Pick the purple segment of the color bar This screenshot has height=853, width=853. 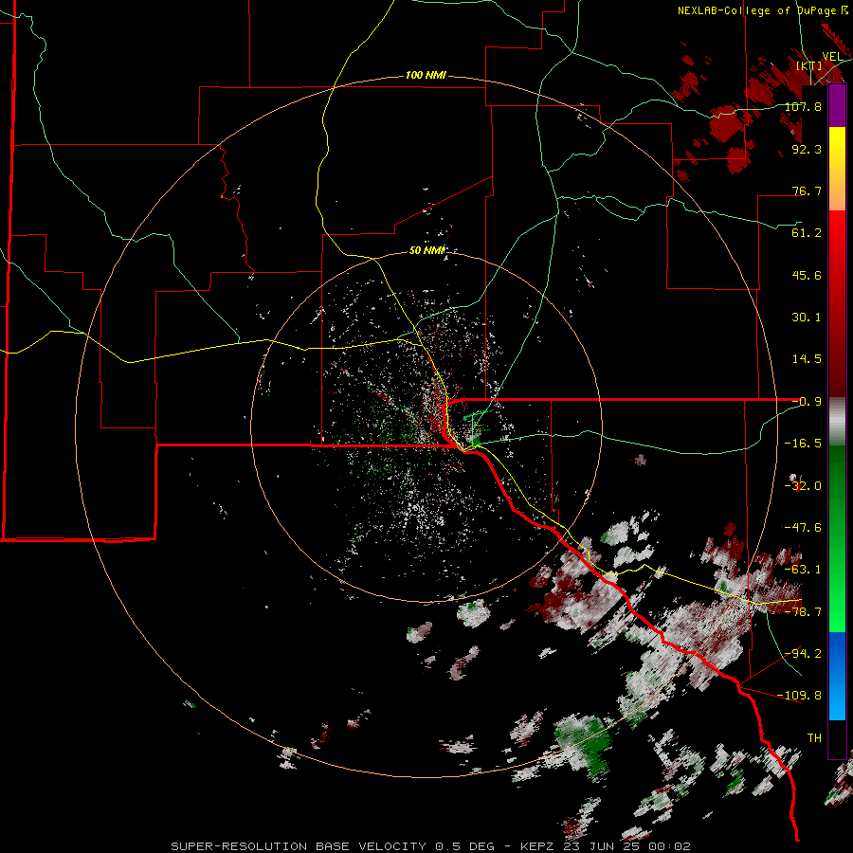tap(837, 106)
